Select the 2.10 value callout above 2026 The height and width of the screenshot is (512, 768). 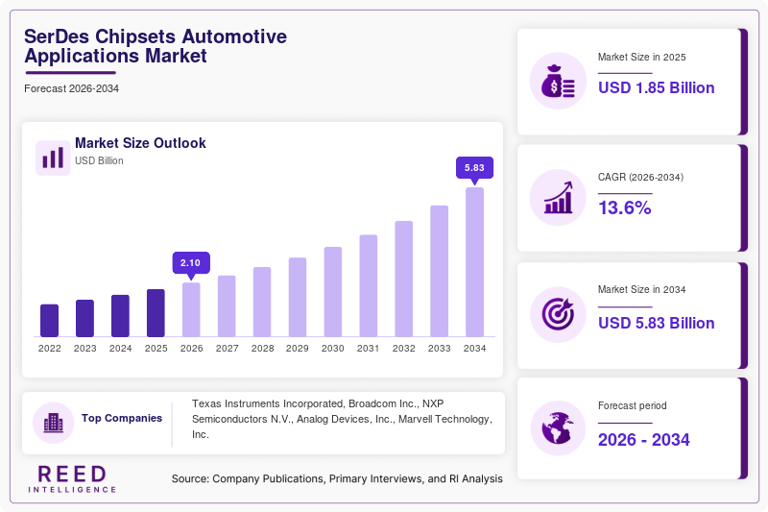tap(191, 263)
